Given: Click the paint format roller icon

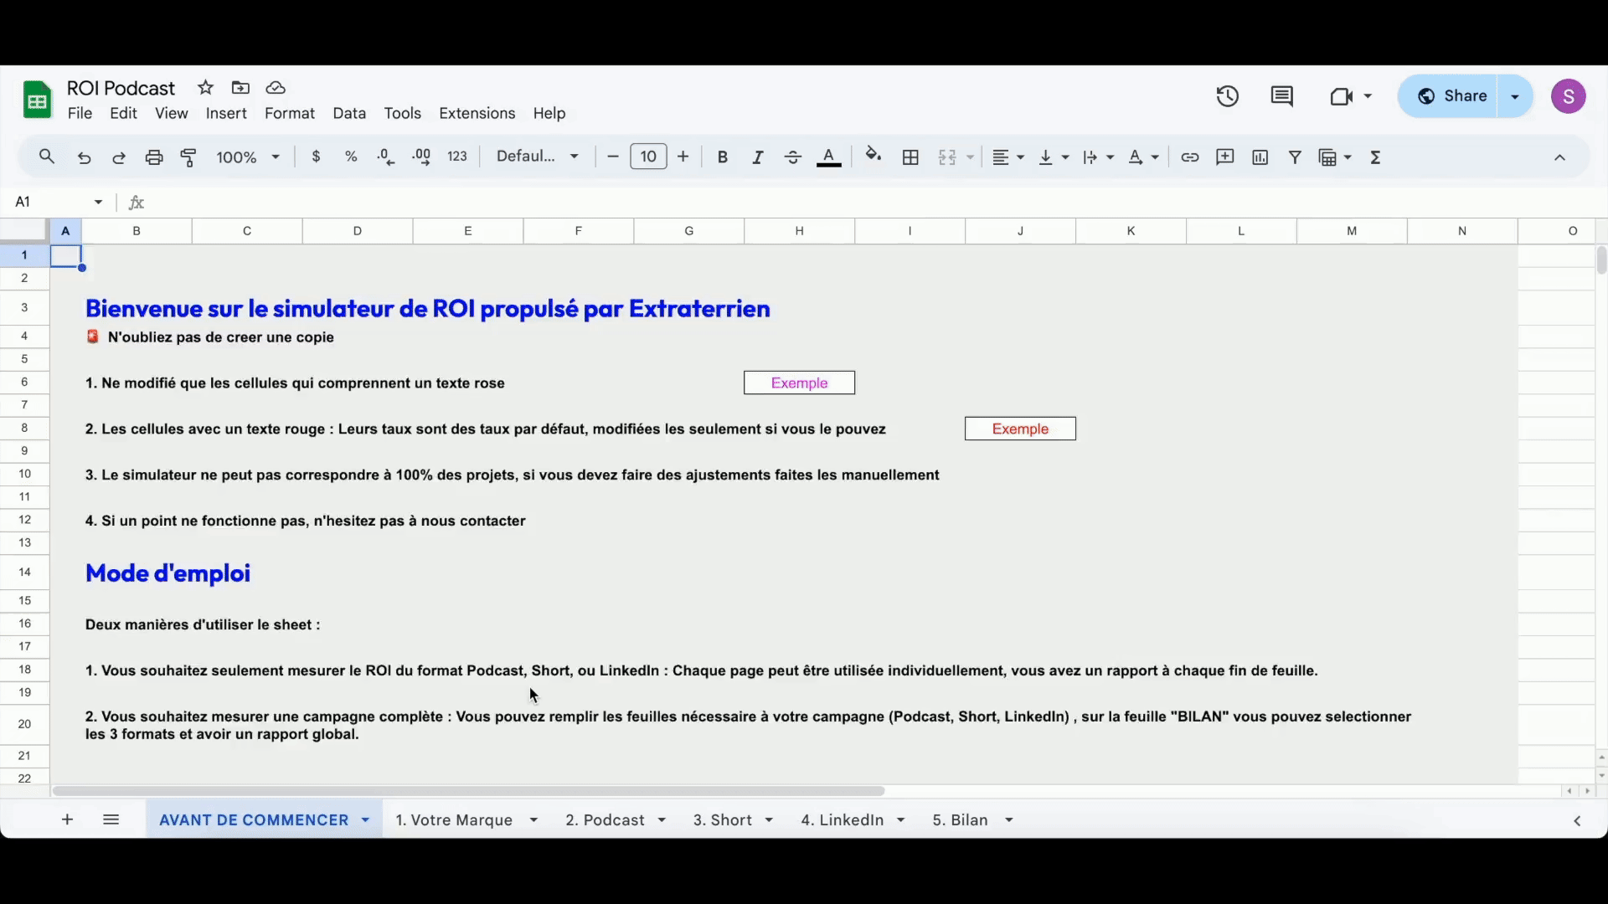Looking at the screenshot, I should (189, 157).
